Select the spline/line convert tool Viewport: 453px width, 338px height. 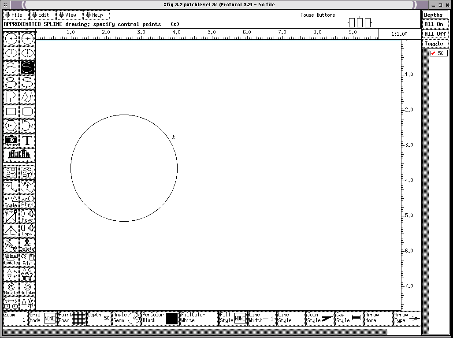point(11,303)
